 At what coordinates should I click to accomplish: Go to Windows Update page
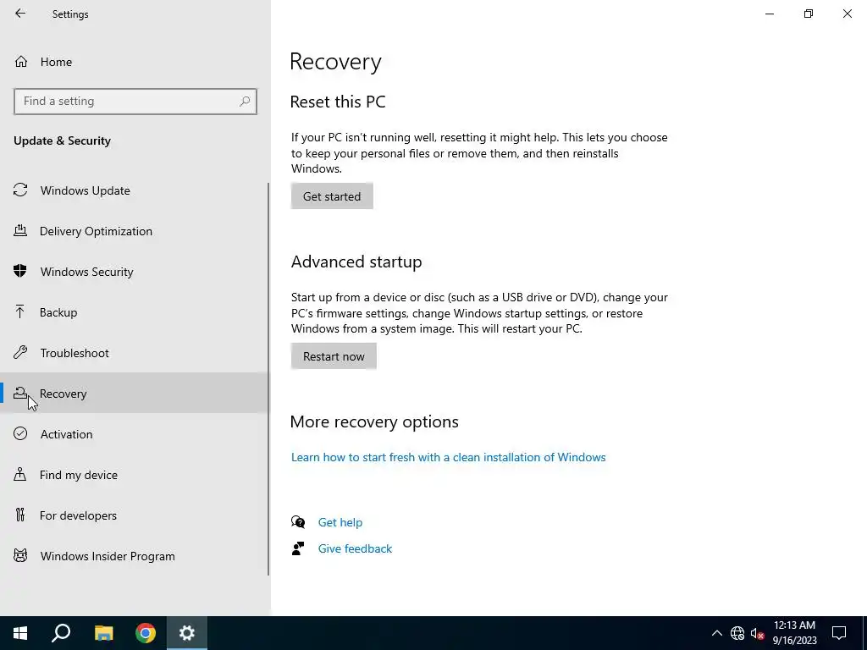coord(86,190)
